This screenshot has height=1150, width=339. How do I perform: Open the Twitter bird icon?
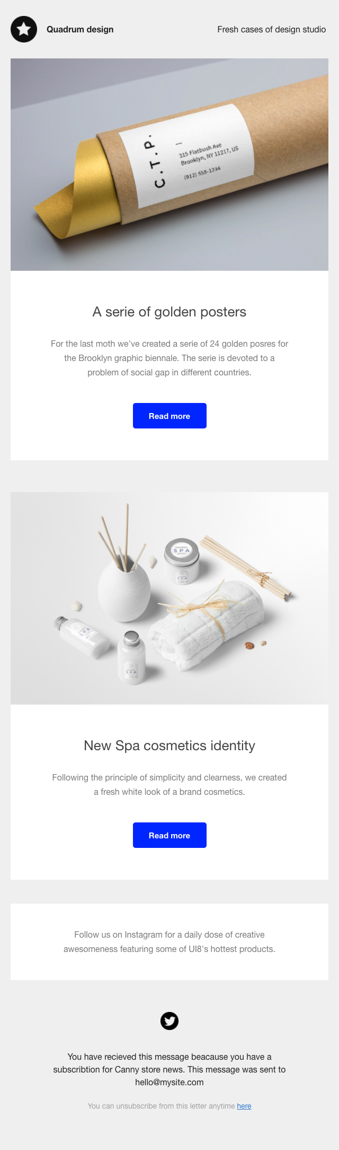click(169, 1020)
